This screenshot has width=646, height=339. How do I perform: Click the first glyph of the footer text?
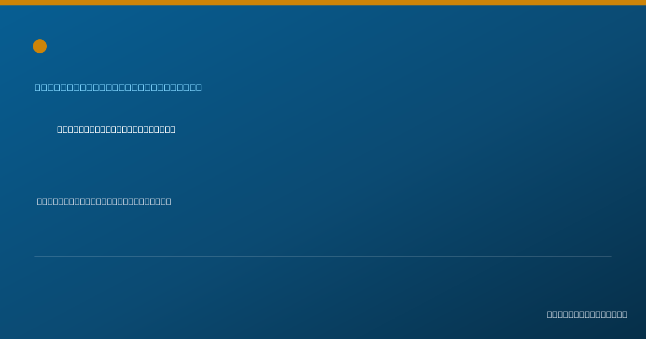pos(550,314)
